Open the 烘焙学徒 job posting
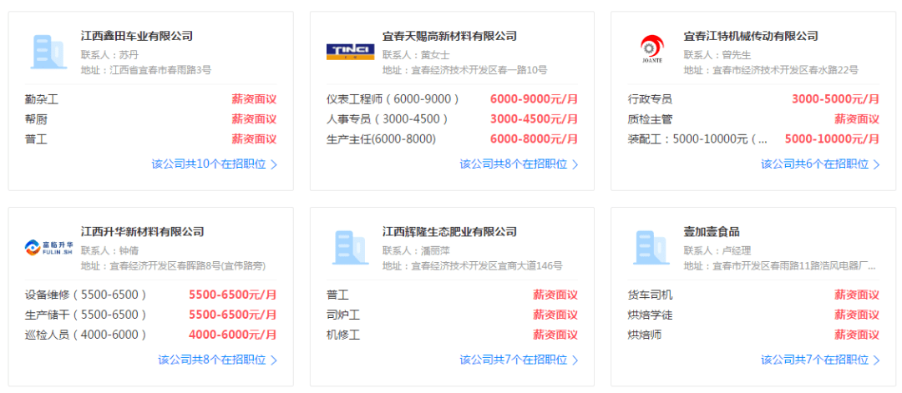This screenshot has width=902, height=393. coord(650,315)
